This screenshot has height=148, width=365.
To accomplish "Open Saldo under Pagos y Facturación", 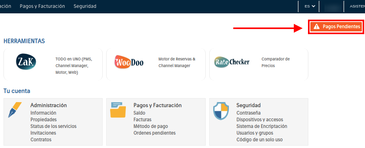I will click(x=140, y=113).
